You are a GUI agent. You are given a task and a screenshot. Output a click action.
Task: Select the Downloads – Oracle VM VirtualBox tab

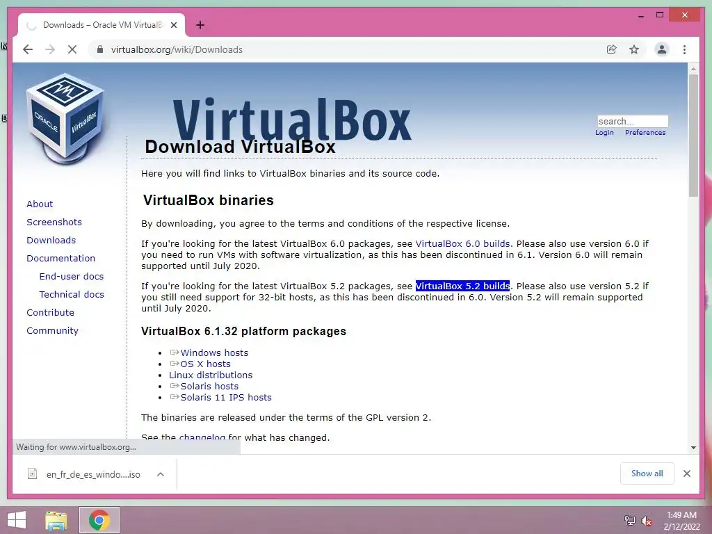coord(102,25)
